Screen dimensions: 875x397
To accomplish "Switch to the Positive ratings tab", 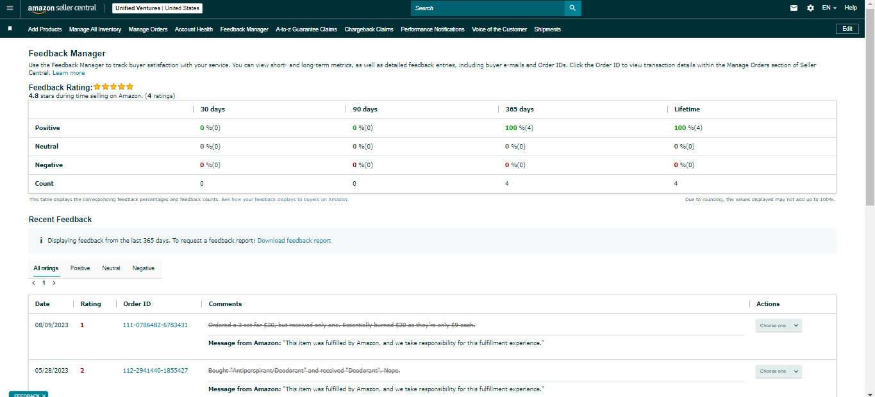I will [80, 268].
